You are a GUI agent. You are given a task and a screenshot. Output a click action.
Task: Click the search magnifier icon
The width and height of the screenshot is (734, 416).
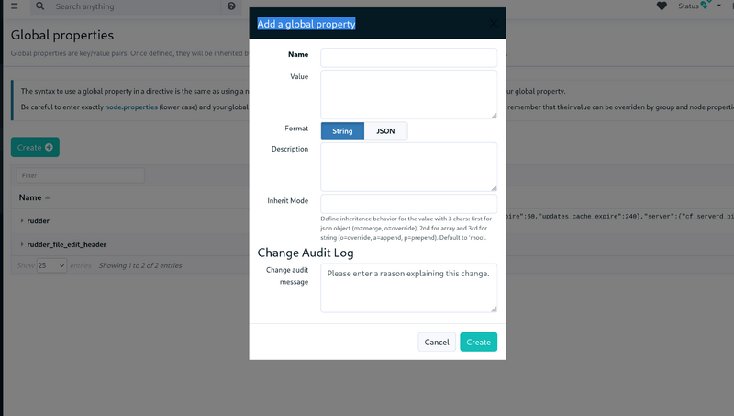tap(40, 6)
